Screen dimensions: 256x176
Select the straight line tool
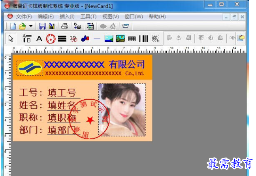(x=97, y=39)
